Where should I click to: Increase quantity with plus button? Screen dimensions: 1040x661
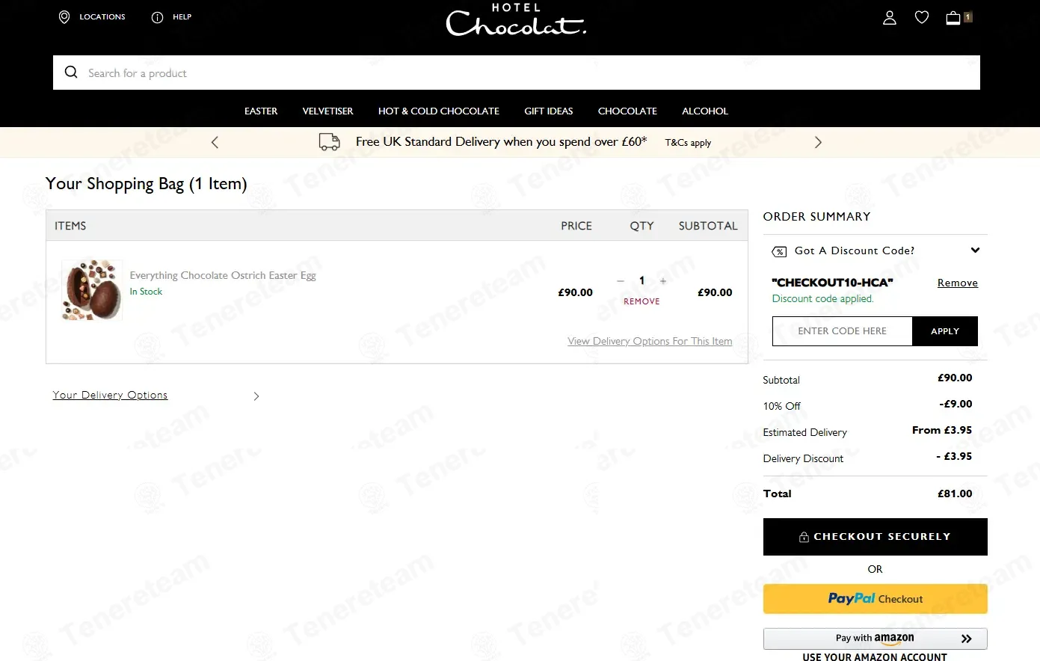(663, 281)
